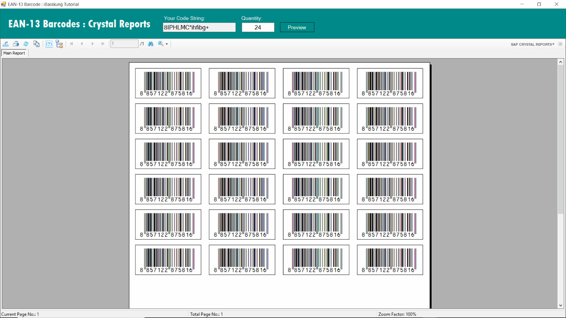This screenshot has width=566, height=318.
Task: Switch to the Main Report tab
Action: [x=14, y=53]
